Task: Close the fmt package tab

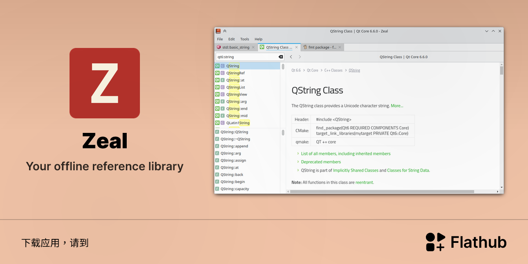Action: 340,47
